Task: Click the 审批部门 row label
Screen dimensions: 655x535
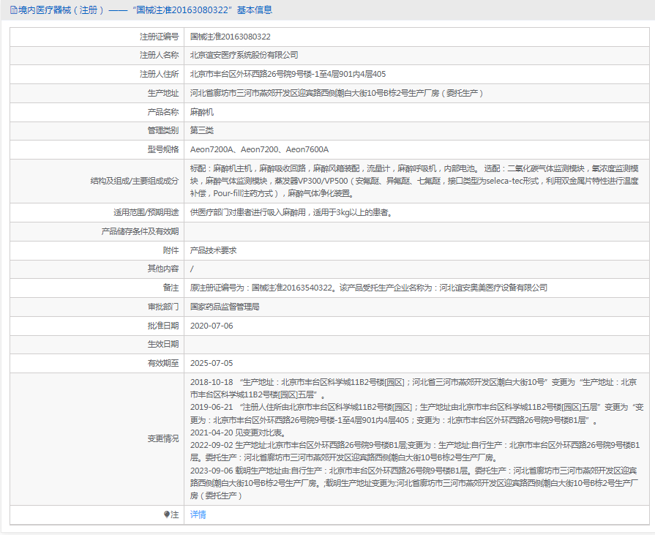Action: click(163, 307)
